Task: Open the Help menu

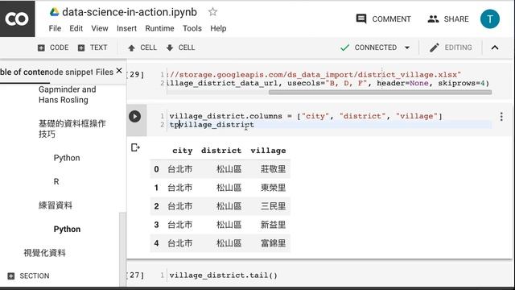Action: coord(218,29)
